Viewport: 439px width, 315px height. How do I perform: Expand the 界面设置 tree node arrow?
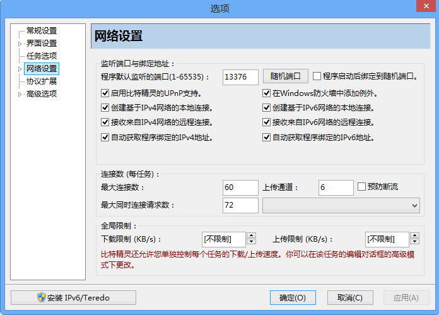(20, 44)
